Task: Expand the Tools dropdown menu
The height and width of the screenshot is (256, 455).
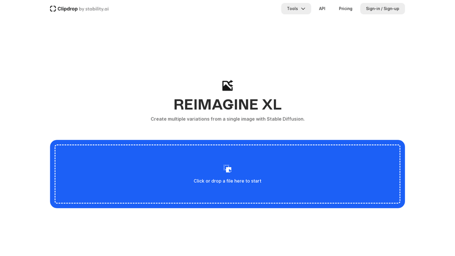Action: pos(296,9)
